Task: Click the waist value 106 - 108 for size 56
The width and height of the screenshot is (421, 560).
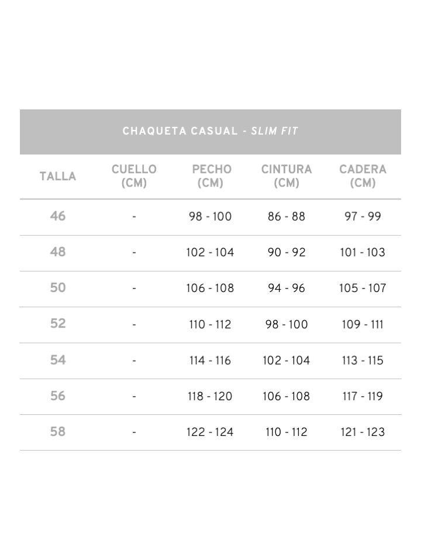Action: 287,396
